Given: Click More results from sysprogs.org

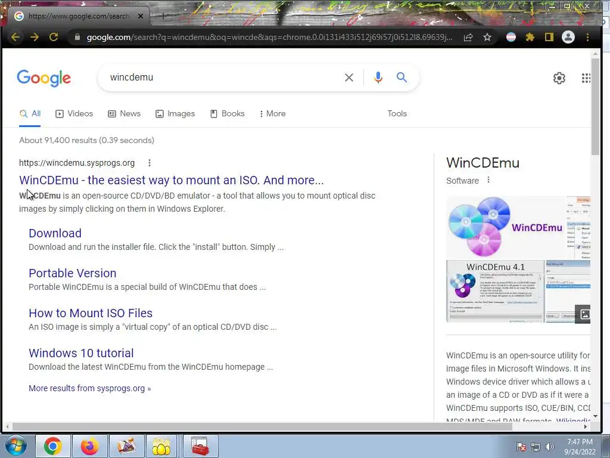Looking at the screenshot, I should click(x=90, y=388).
